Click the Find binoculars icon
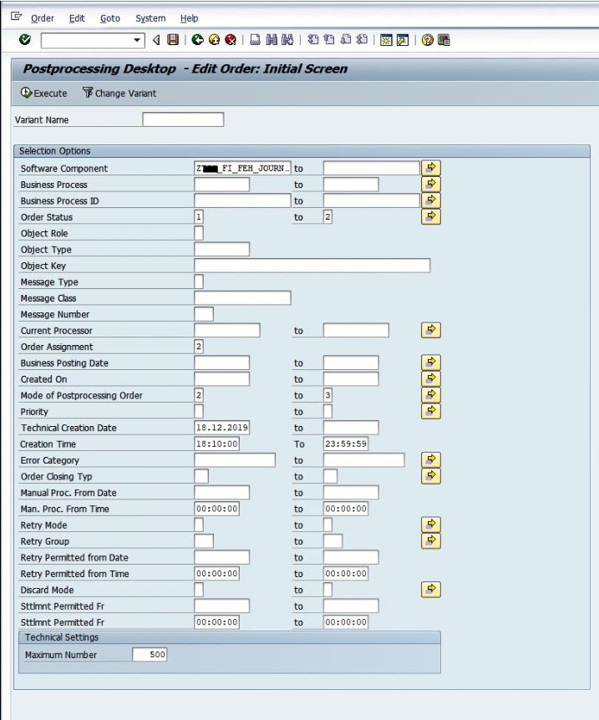Image resolution: width=599 pixels, height=720 pixels. click(272, 40)
